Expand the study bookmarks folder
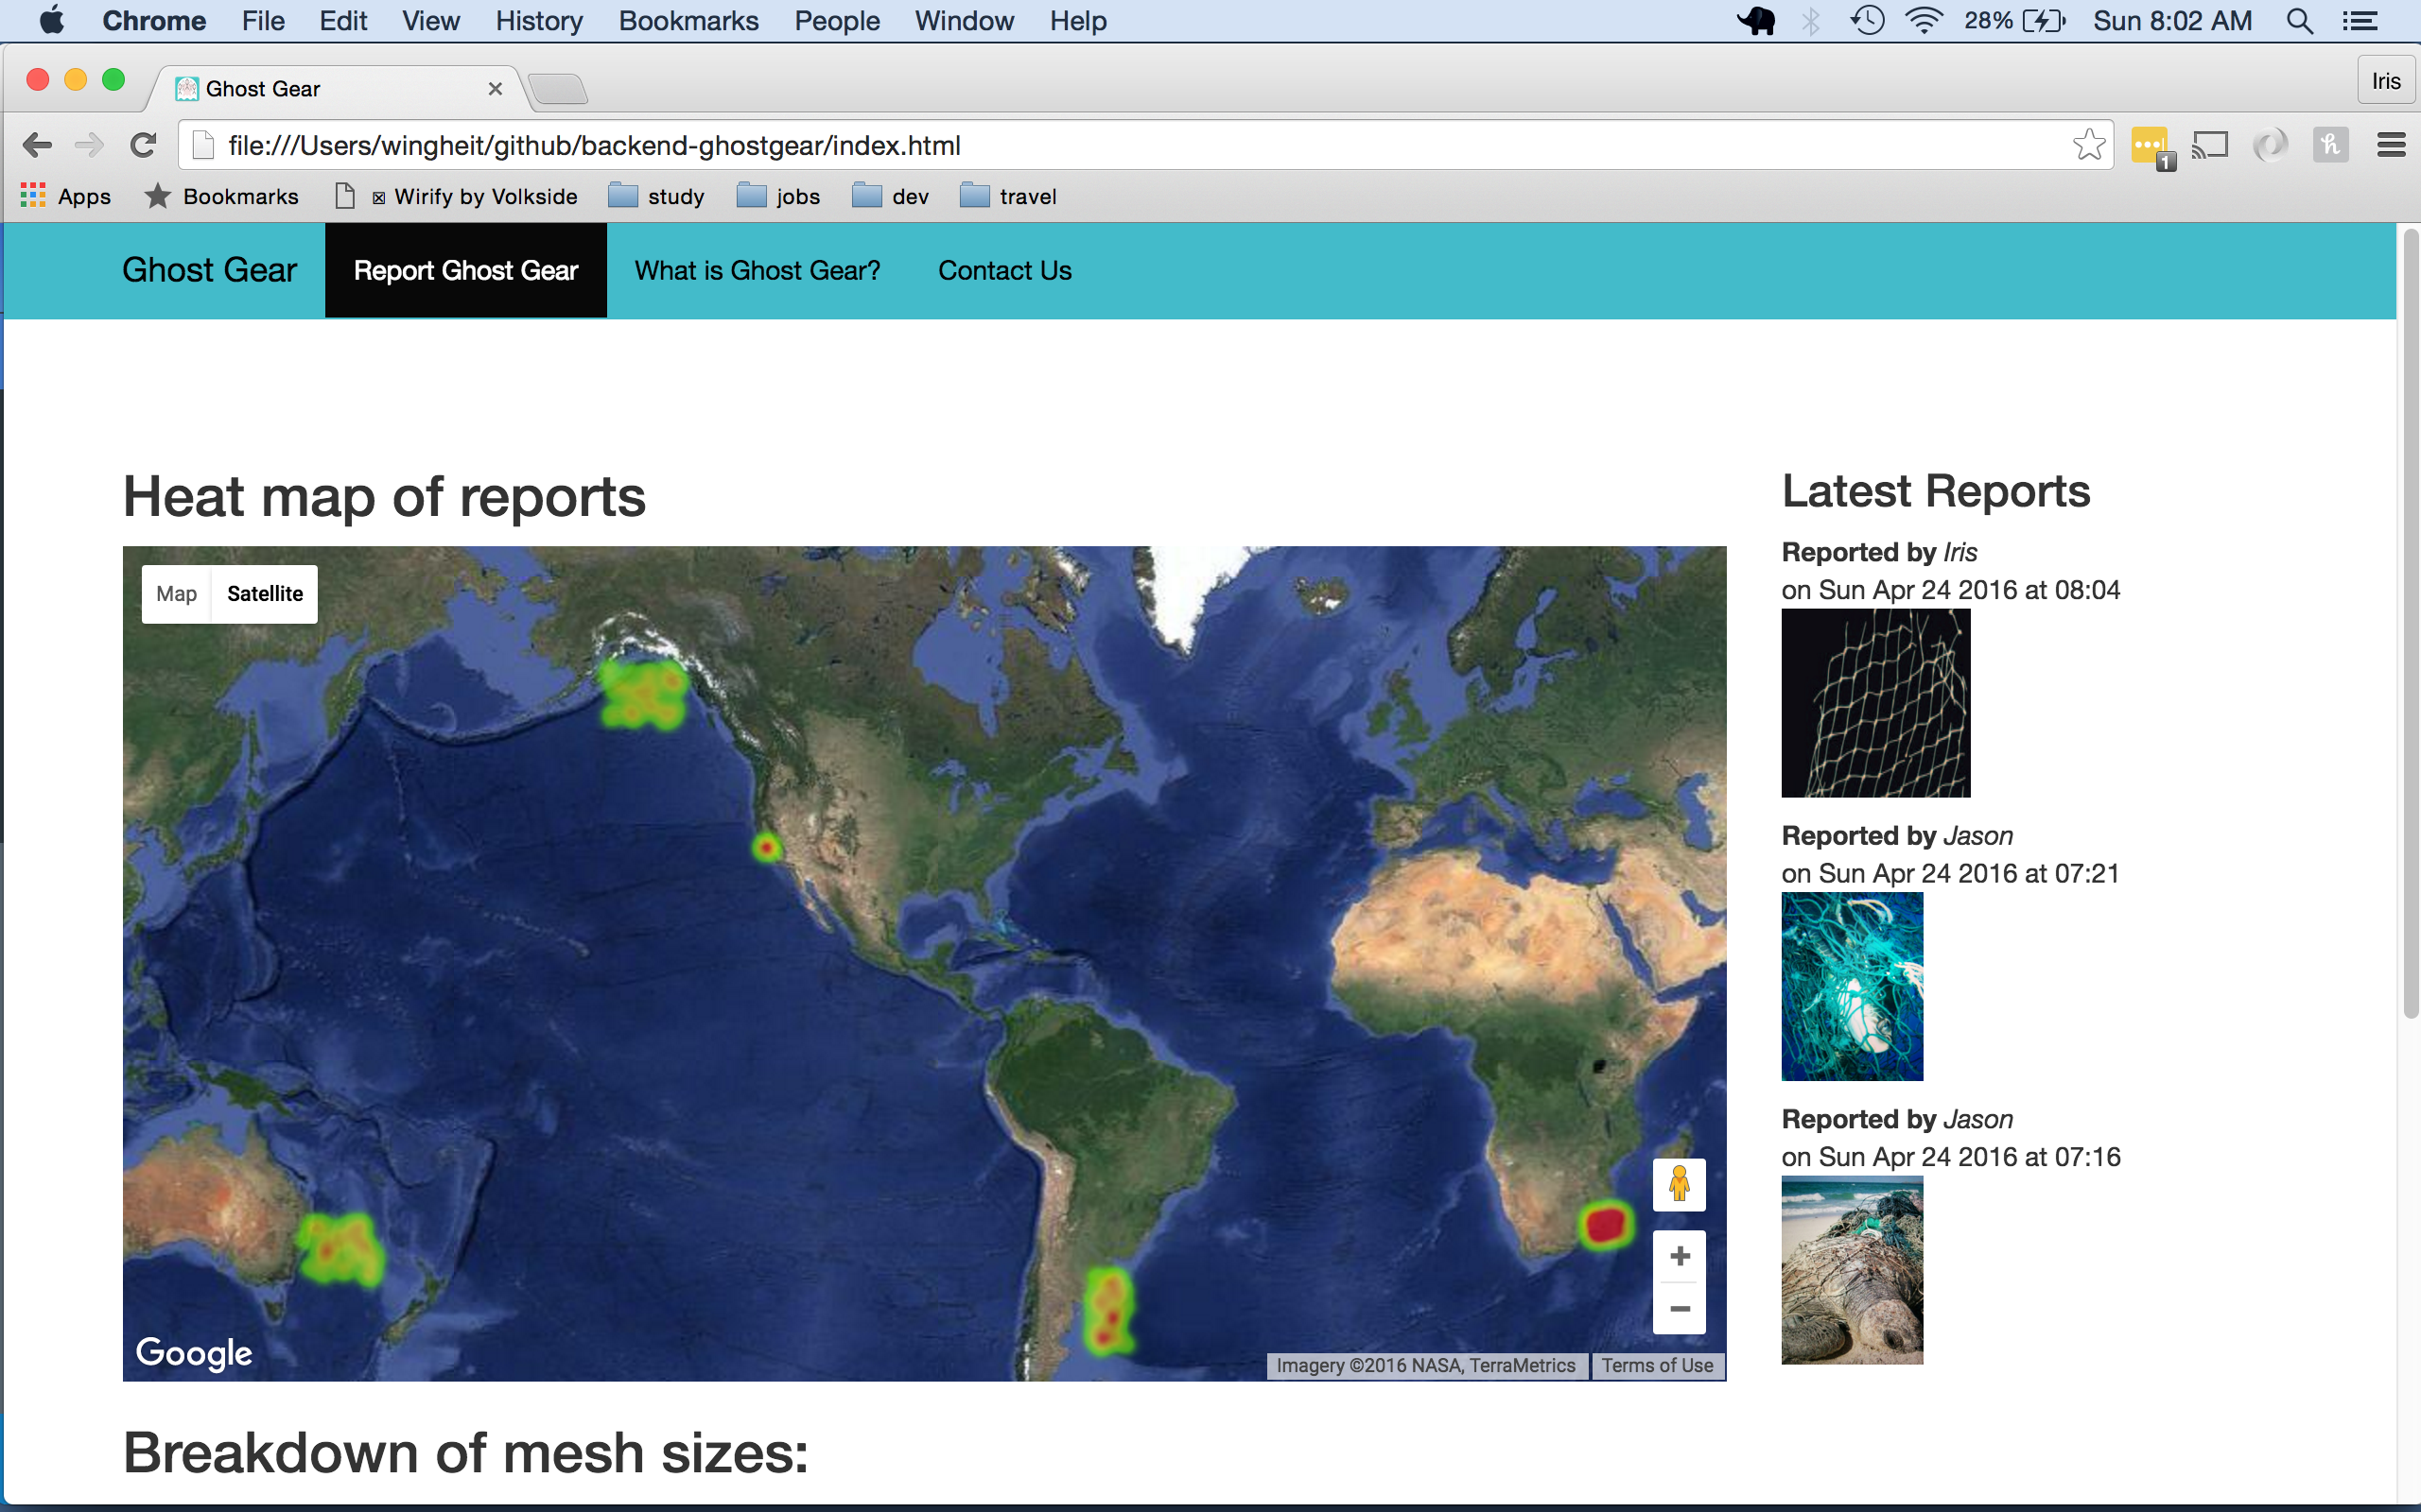Image resolution: width=2421 pixels, height=1512 pixels. 657,196
